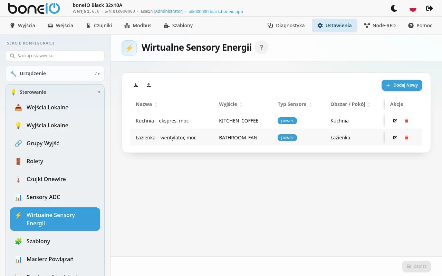Click the Zapisz save button

tap(416, 266)
